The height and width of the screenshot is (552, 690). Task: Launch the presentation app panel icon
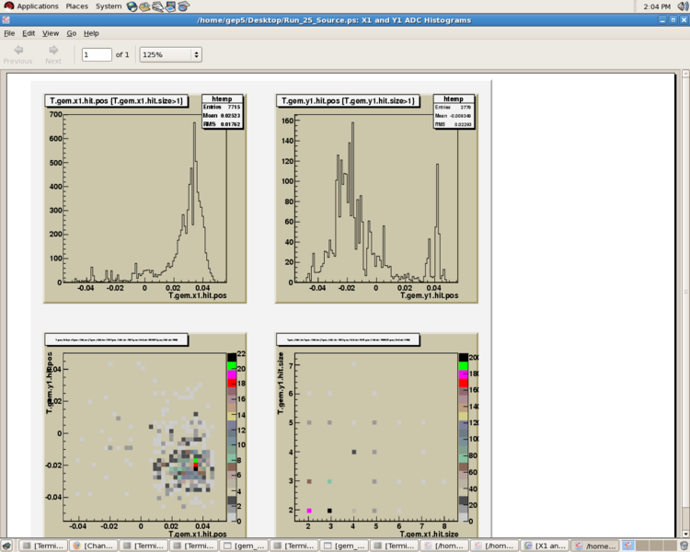point(170,6)
